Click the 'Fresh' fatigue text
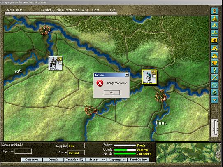This screenshot has height=167, width=223. (x=141, y=146)
